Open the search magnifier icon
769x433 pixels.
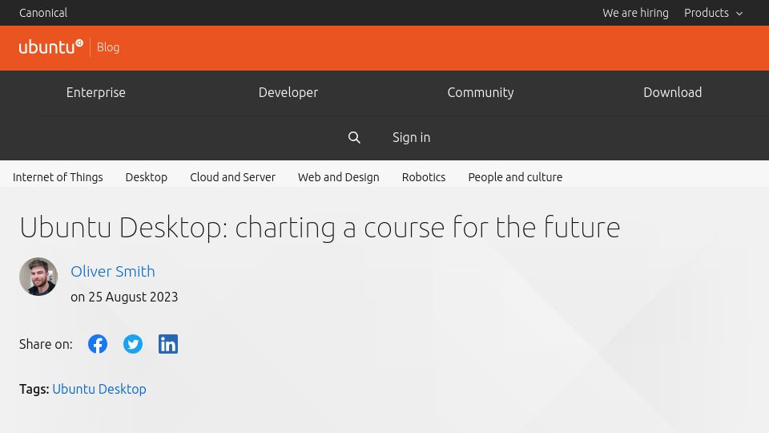[354, 137]
